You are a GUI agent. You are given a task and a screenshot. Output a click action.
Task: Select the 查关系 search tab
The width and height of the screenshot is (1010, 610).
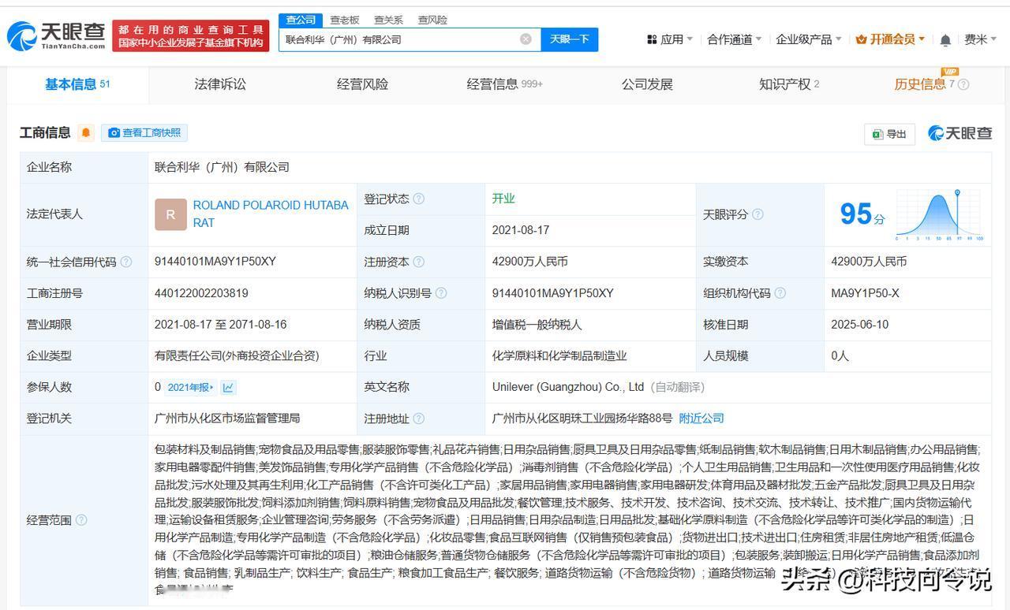pos(388,20)
